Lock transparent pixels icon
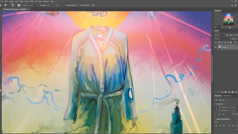The width and height of the screenshot is (238, 134). pyautogui.click(x=219, y=42)
